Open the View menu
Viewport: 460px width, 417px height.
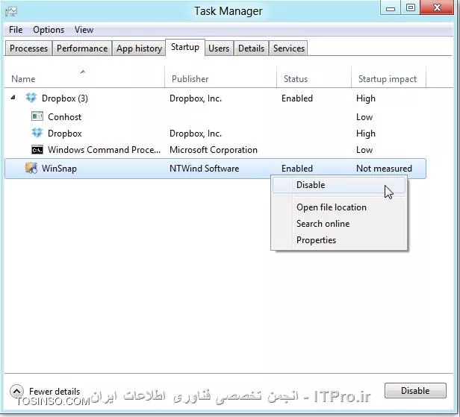(84, 30)
